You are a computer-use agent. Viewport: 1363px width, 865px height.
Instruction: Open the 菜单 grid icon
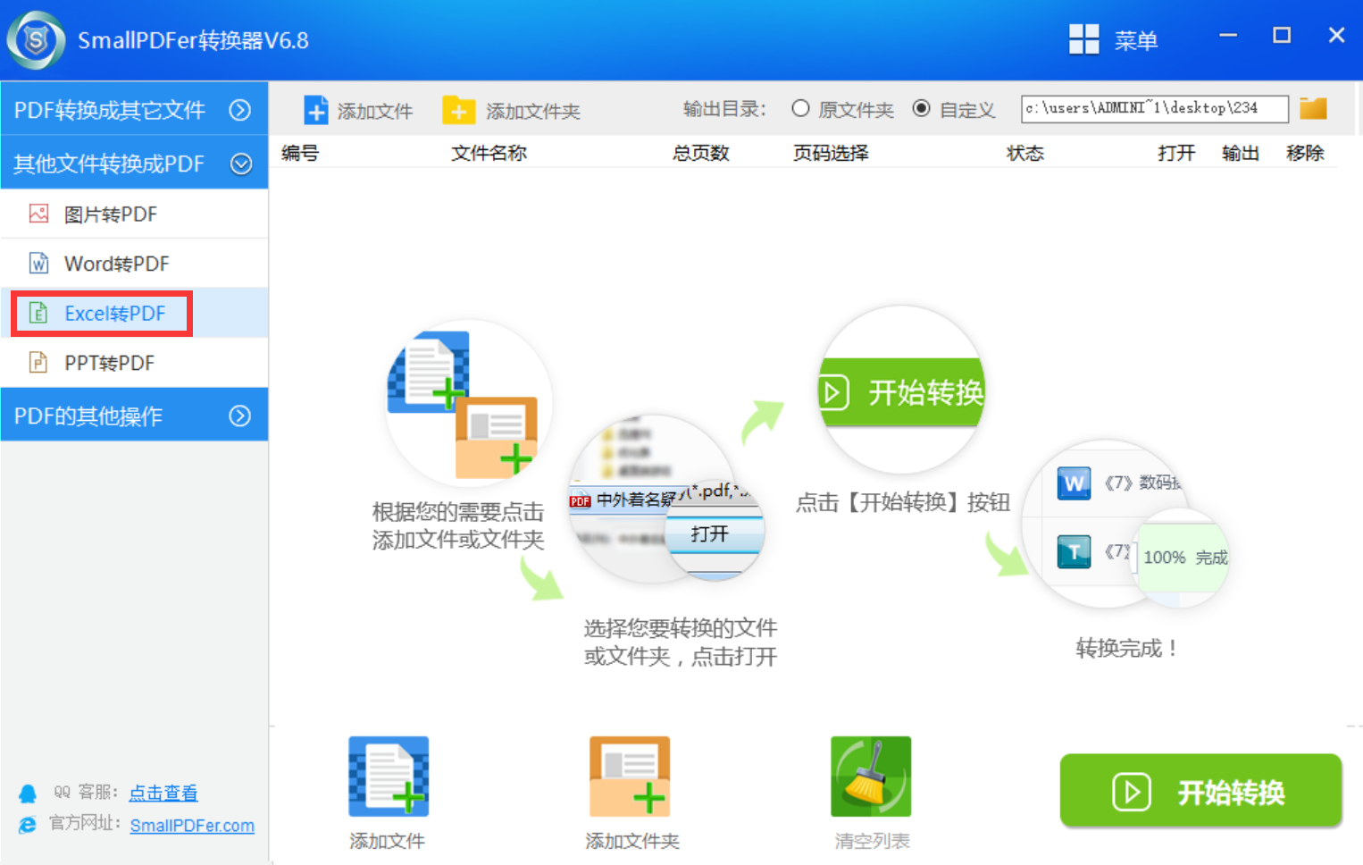click(x=1083, y=39)
